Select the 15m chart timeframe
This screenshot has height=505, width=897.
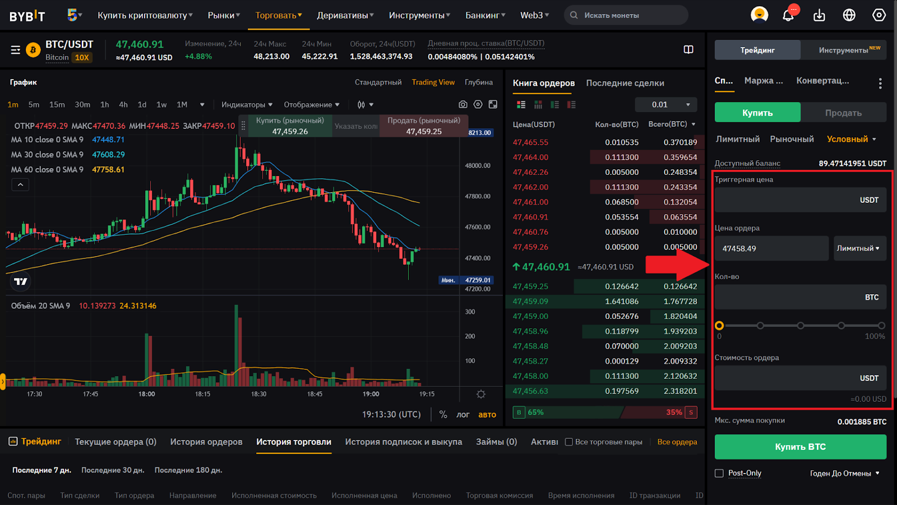[x=57, y=105]
